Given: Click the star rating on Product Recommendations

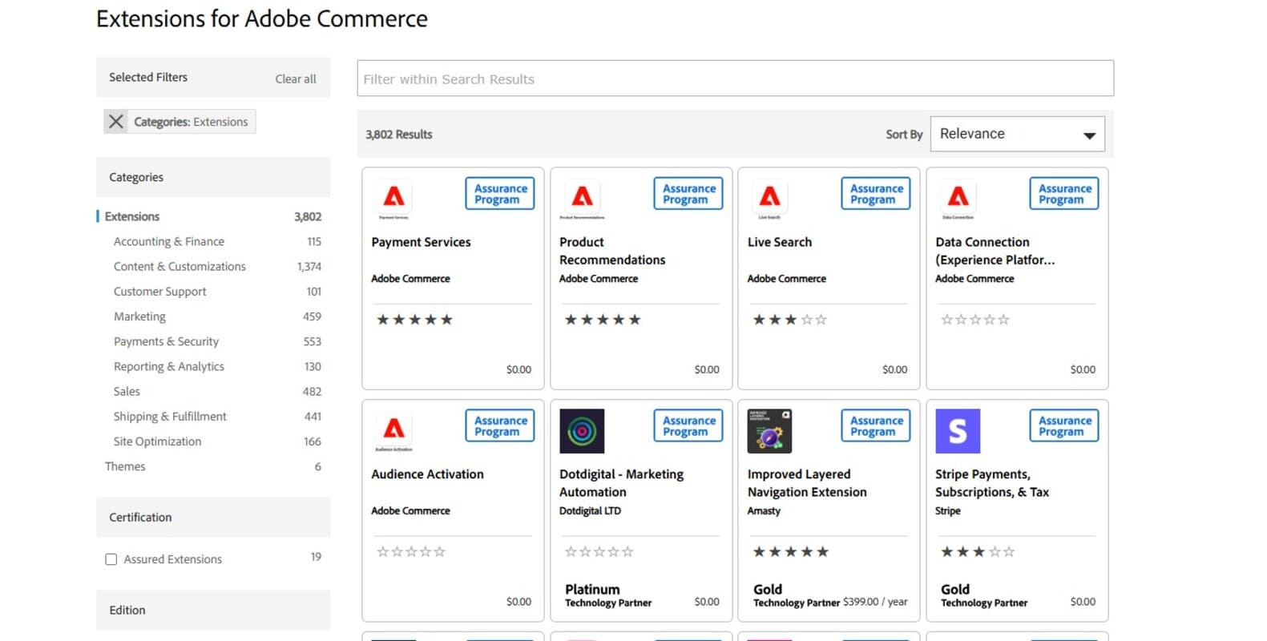Looking at the screenshot, I should coord(603,320).
